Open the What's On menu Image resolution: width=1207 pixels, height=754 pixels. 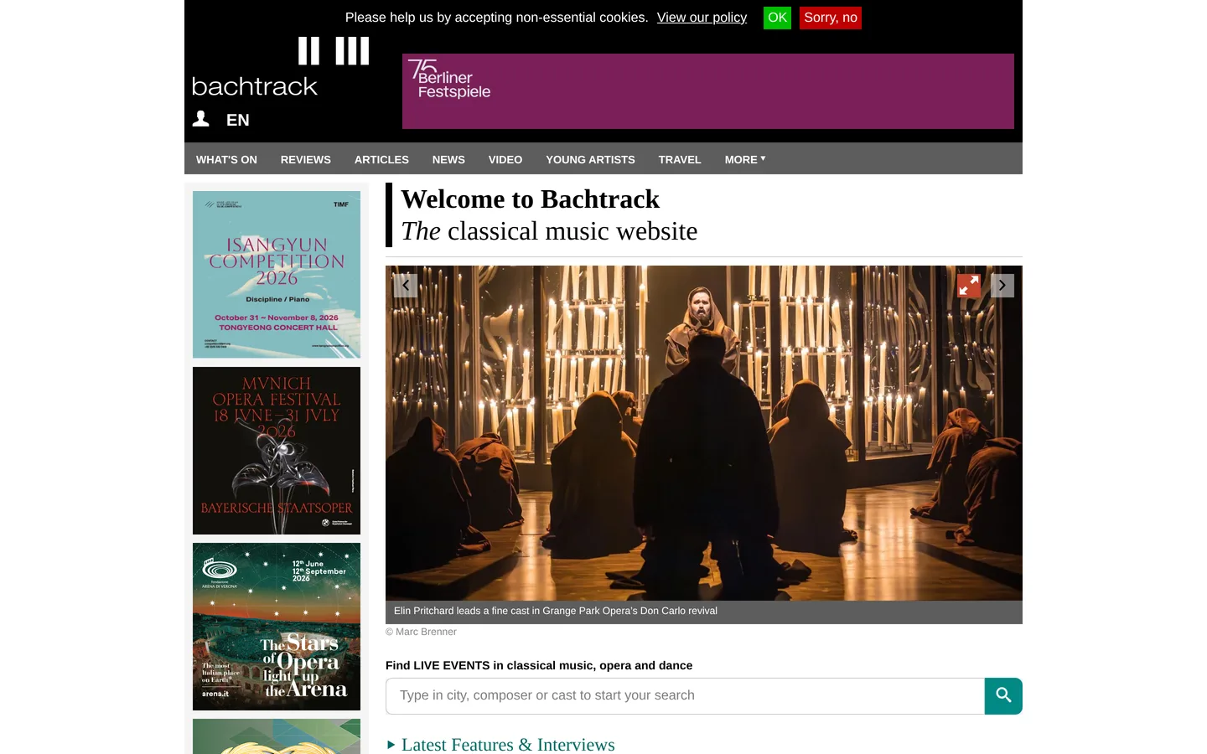(226, 159)
